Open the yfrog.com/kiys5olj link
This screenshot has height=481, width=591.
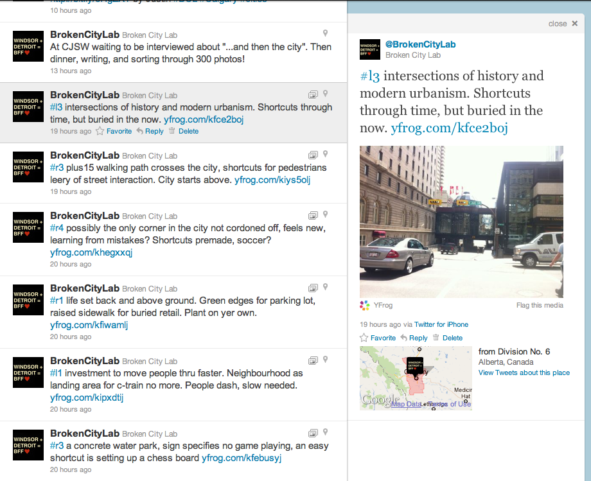(272, 180)
